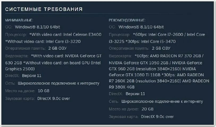
Task: Click the 10 GB disk space value
Action: [44, 91]
